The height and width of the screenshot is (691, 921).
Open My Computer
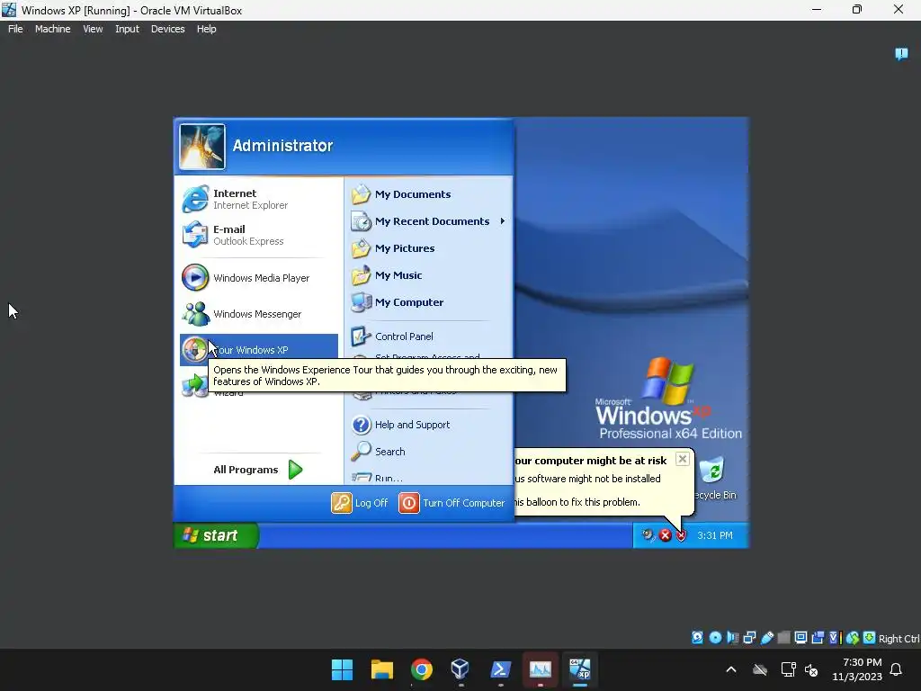click(x=429, y=302)
